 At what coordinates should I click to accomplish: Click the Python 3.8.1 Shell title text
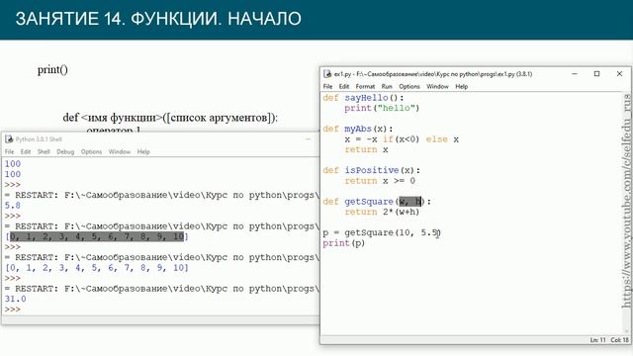(x=39, y=139)
